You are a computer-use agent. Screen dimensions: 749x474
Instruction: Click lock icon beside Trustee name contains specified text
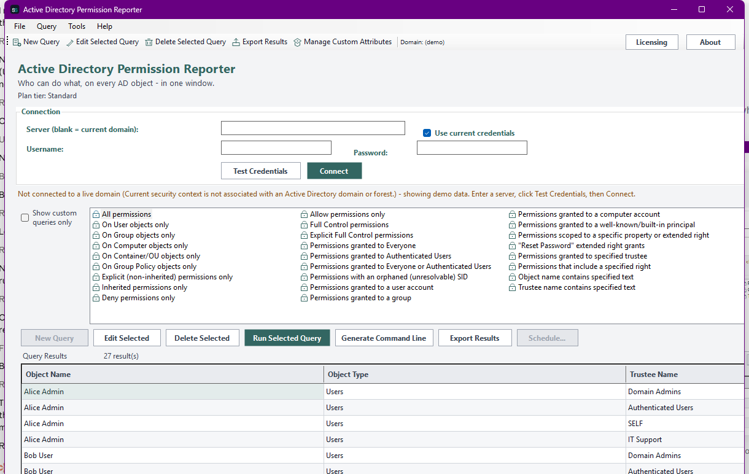pyautogui.click(x=513, y=288)
